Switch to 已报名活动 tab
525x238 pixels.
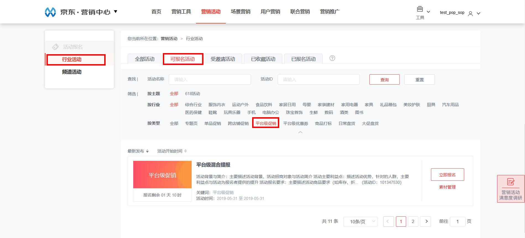(303, 59)
